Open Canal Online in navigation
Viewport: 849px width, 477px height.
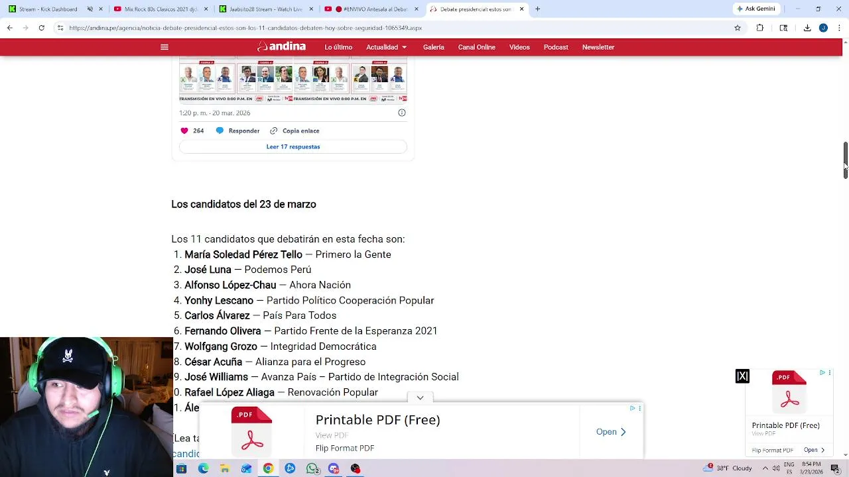click(x=476, y=47)
